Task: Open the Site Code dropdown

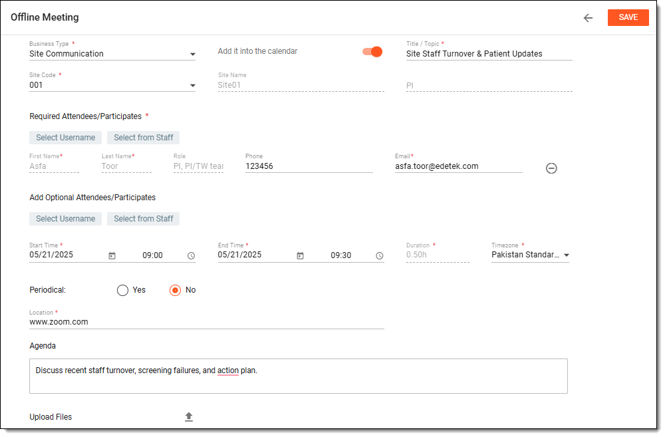Action: tap(112, 85)
